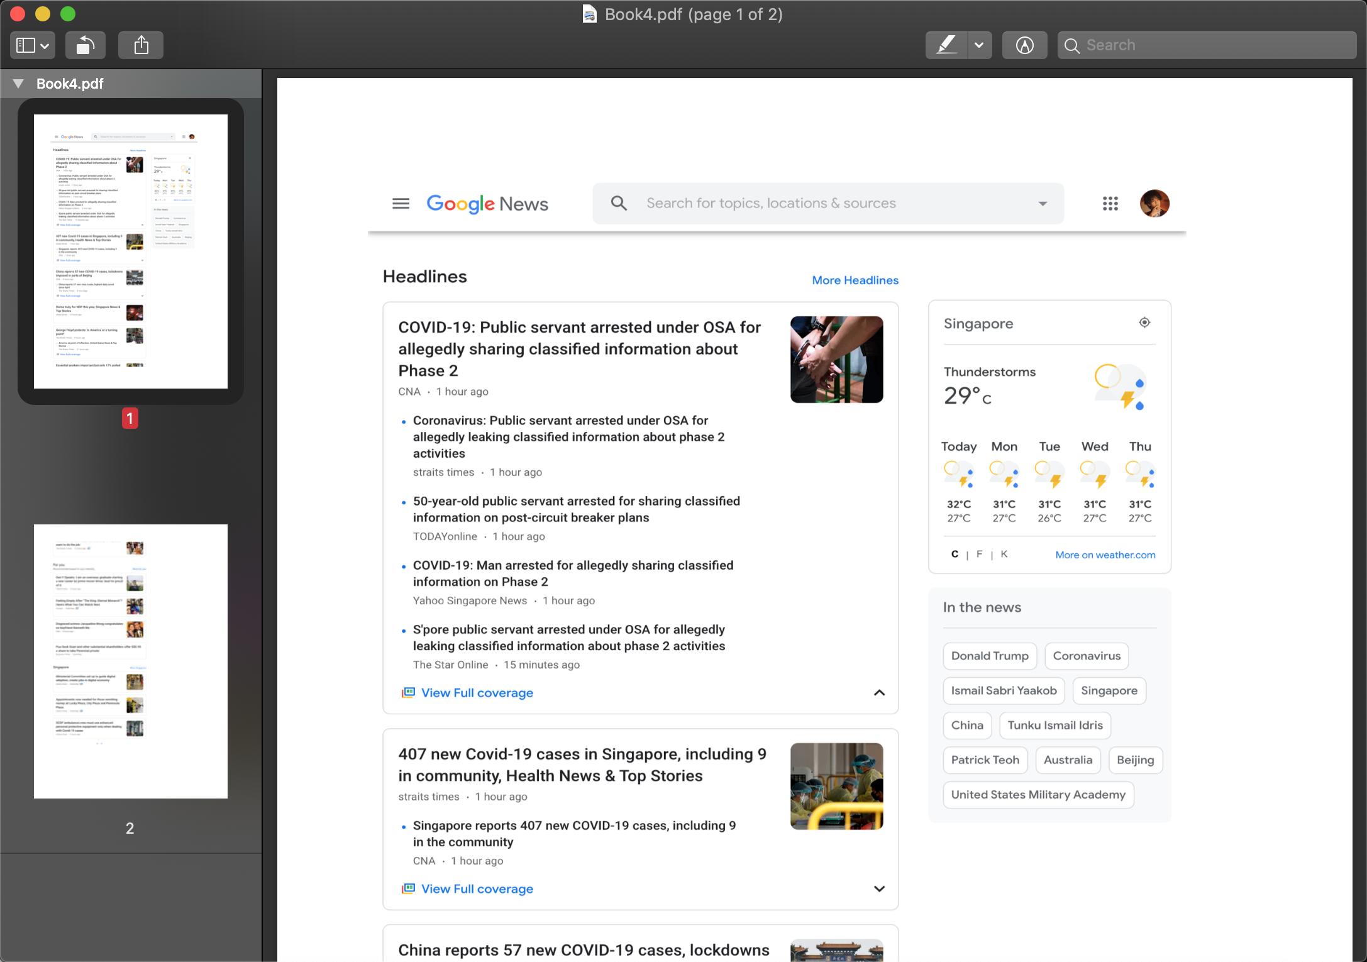Click the Google apps grid icon
Screen dimensions: 1367x962
[x=1110, y=204]
